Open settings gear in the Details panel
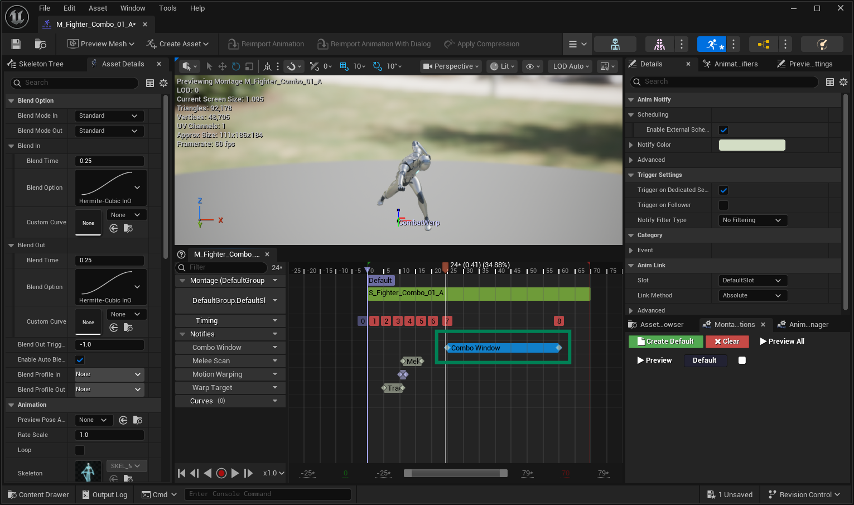 click(843, 82)
